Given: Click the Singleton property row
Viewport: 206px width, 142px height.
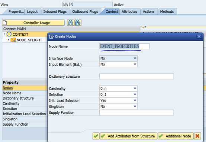Looking at the screenshot, I should tap(25, 119).
